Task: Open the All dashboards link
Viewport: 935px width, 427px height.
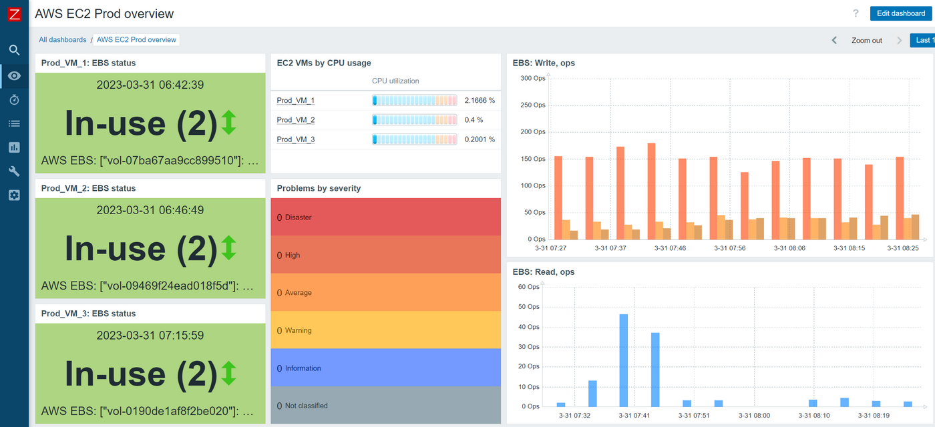Action: pos(62,39)
